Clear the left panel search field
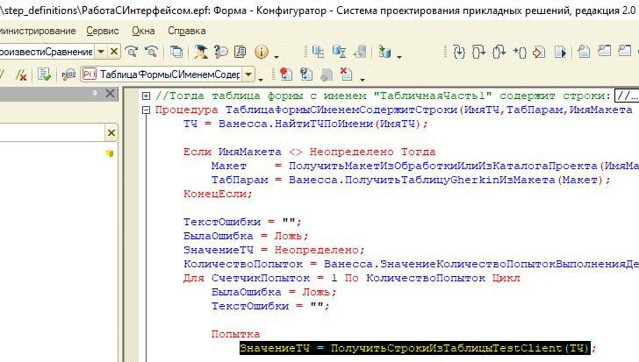 coord(111,133)
